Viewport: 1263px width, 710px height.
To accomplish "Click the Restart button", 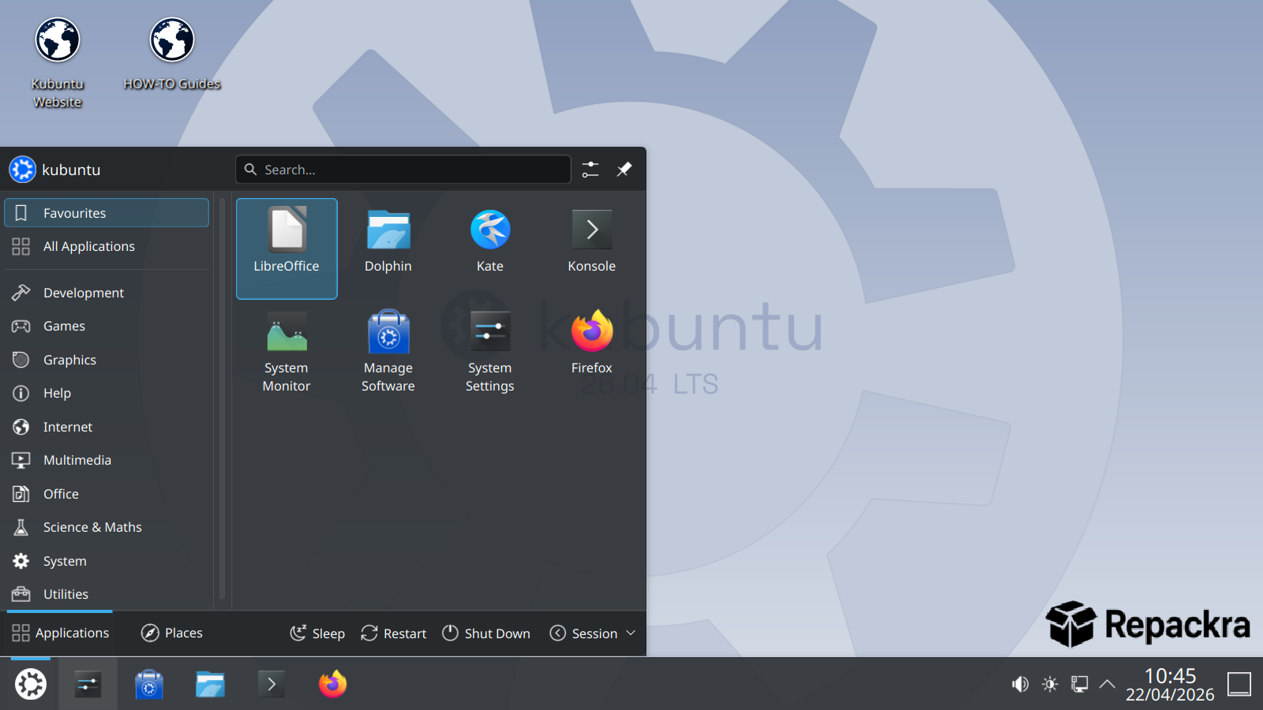I will tap(393, 633).
